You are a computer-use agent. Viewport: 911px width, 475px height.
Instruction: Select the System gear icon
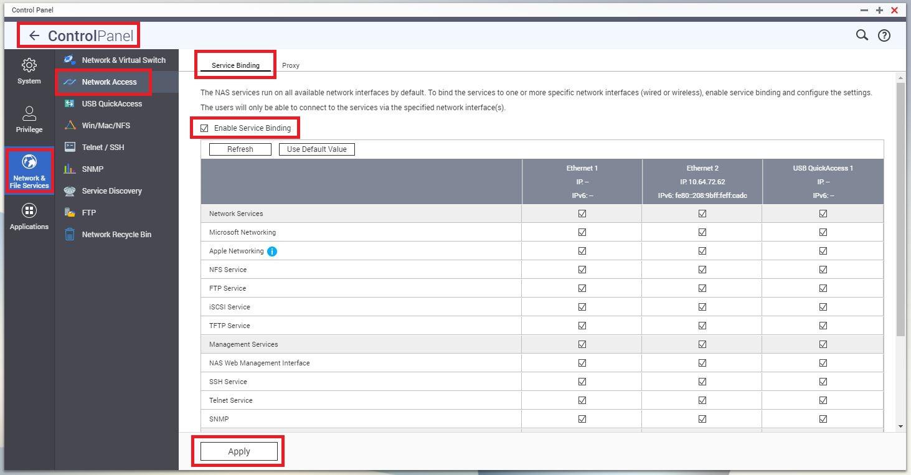coord(29,65)
